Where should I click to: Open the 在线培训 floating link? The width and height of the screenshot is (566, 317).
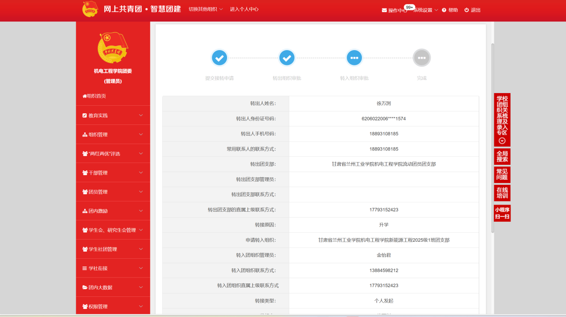(x=502, y=193)
